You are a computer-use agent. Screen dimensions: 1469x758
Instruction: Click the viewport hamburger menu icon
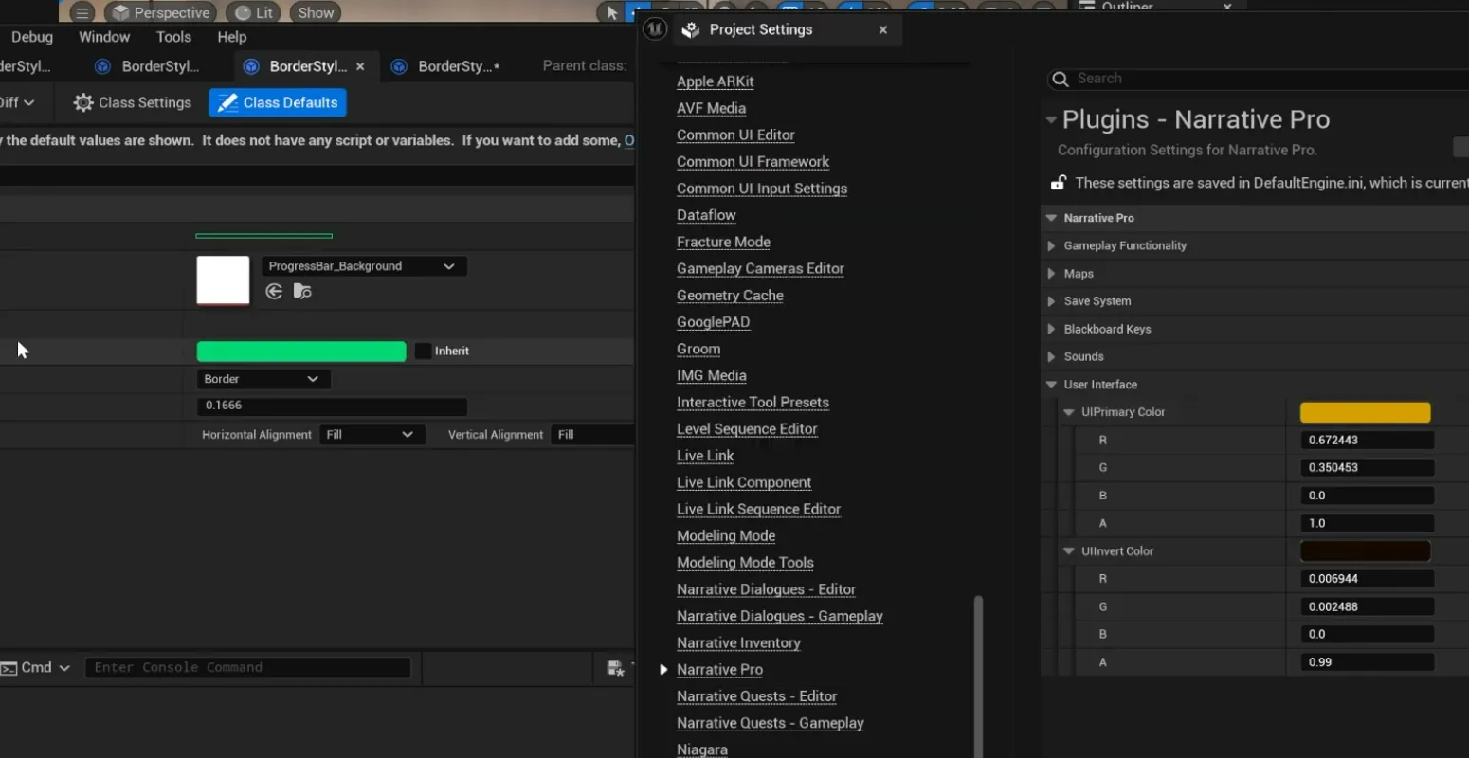[x=82, y=12]
